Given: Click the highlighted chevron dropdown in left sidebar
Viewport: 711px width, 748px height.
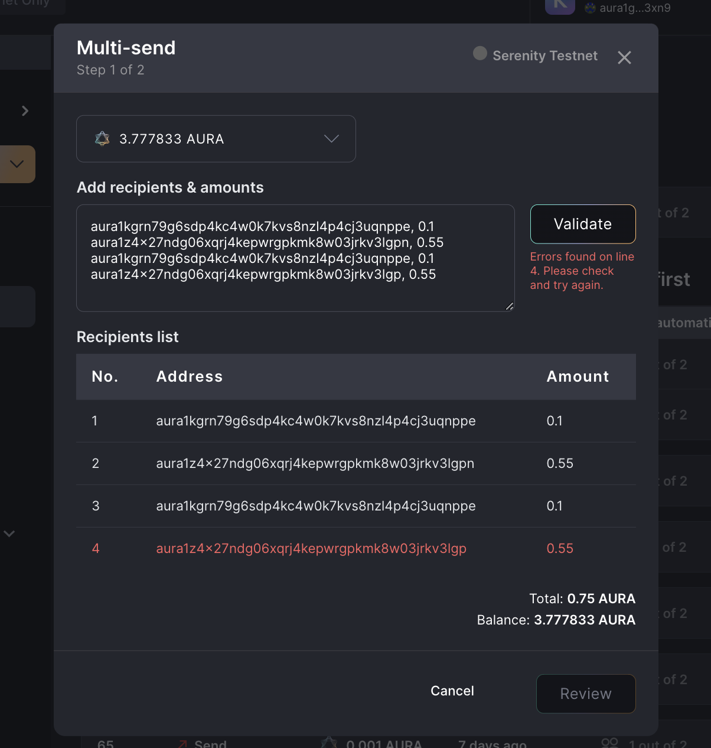Looking at the screenshot, I should coord(17,164).
